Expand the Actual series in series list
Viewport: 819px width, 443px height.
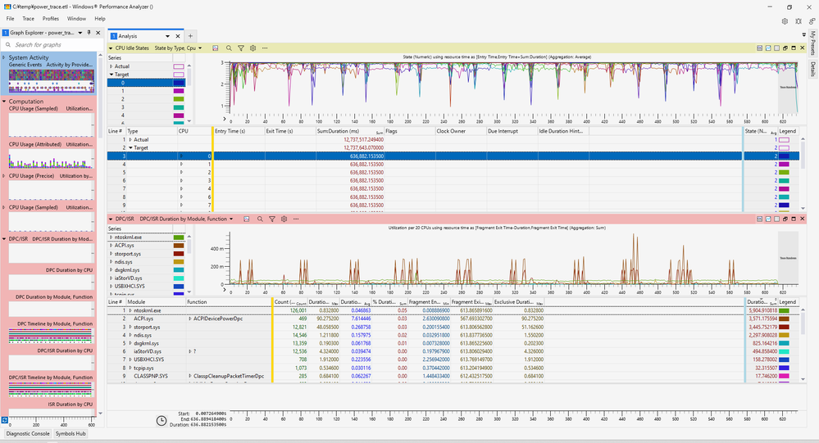[x=111, y=66]
